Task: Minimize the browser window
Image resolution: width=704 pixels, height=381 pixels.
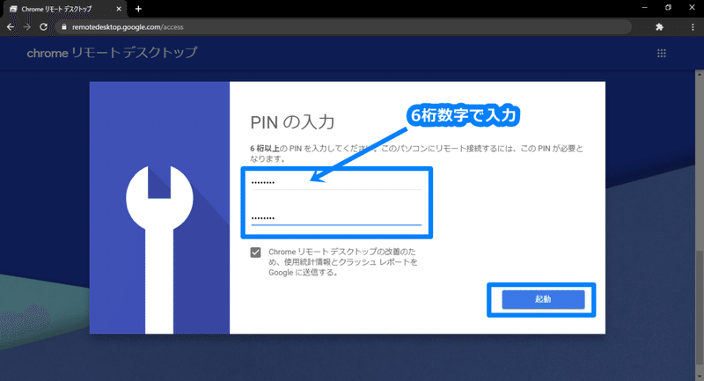Action: click(645, 8)
